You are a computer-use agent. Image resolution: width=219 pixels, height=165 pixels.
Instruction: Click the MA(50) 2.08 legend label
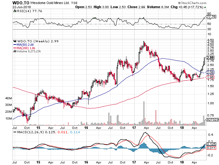click(25, 45)
